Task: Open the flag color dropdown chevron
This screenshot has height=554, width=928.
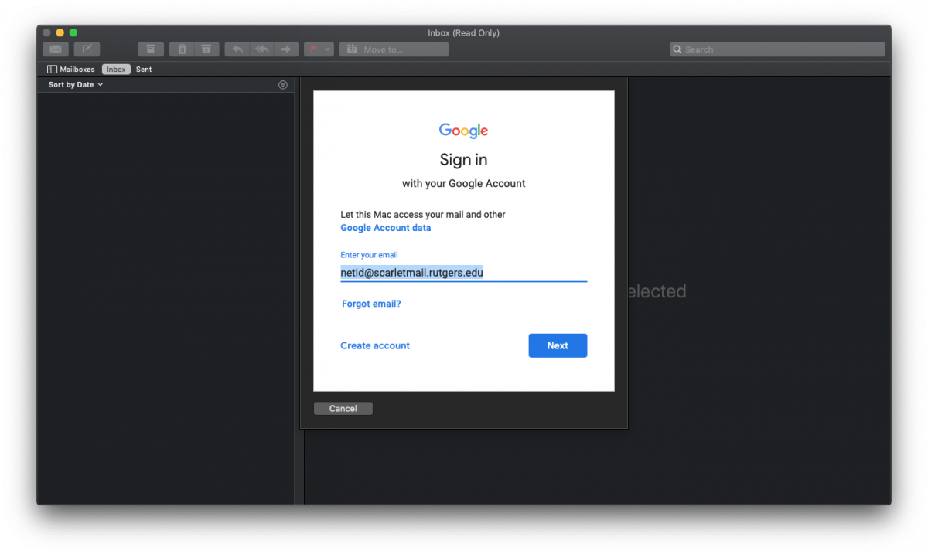Action: [x=327, y=49]
